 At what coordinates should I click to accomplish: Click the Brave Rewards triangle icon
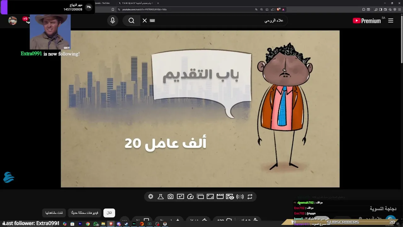283,9
